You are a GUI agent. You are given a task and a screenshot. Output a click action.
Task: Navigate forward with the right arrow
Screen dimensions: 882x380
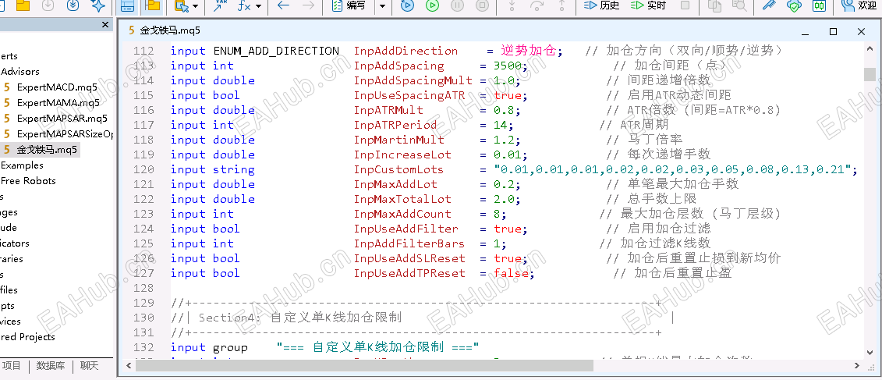point(308,5)
